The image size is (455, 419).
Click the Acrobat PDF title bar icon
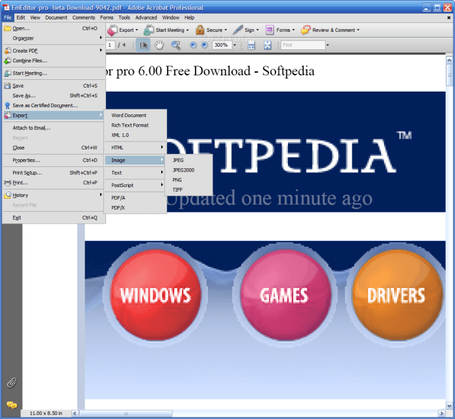tap(6, 7)
